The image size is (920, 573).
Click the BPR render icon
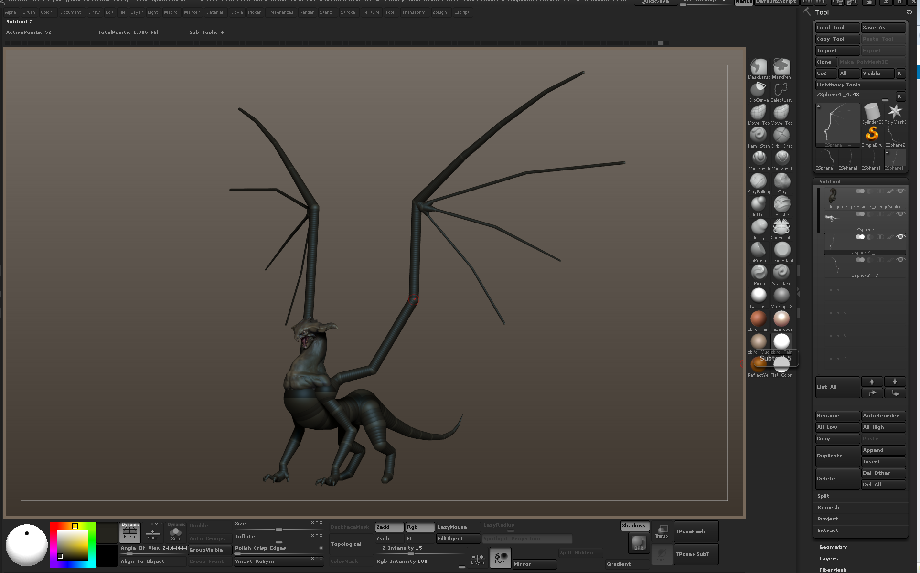point(639,543)
